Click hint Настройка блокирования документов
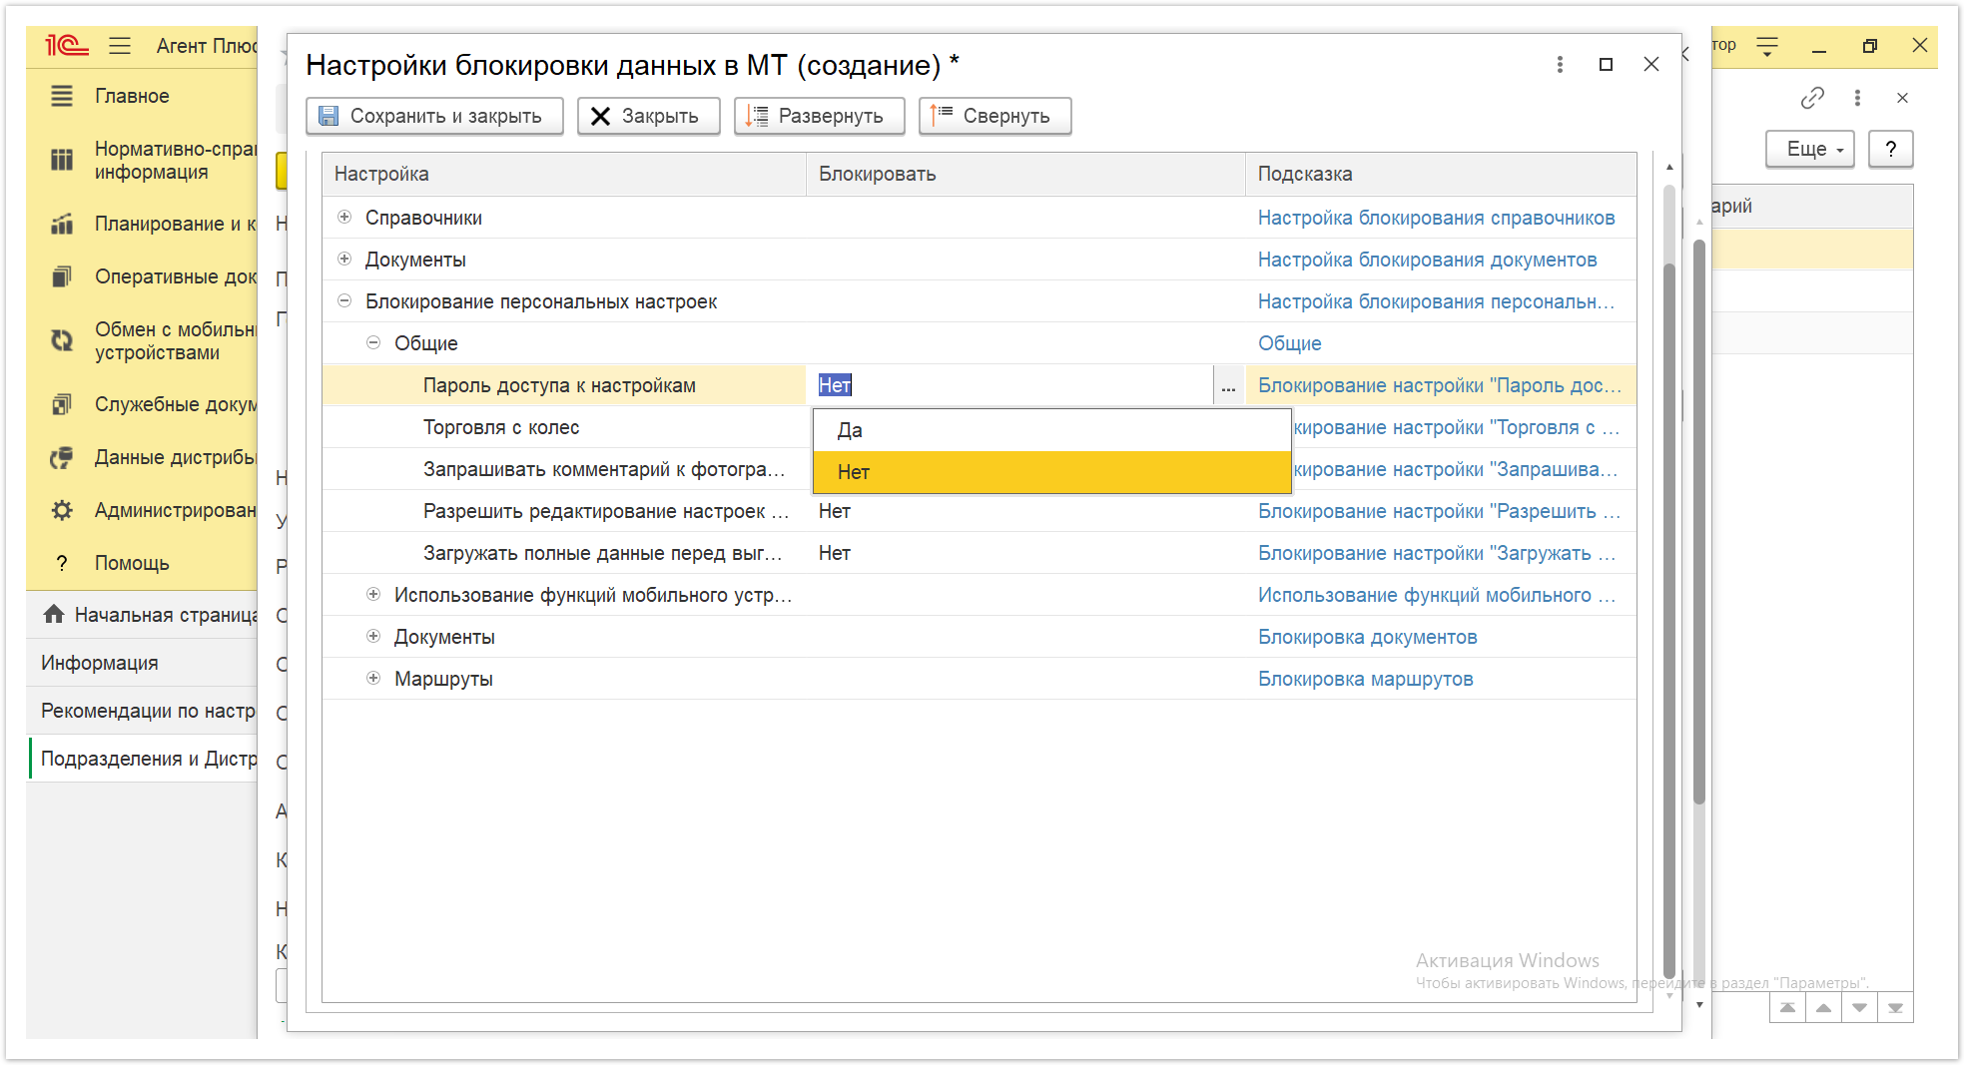The height and width of the screenshot is (1065, 1964). pyautogui.click(x=1427, y=260)
